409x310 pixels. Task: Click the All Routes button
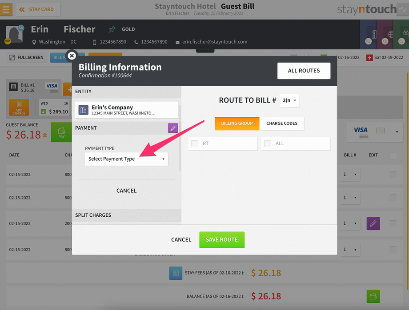(x=304, y=71)
